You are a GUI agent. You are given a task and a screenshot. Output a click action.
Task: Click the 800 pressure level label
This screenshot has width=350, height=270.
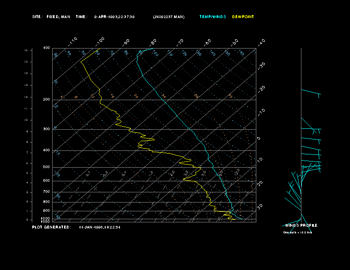(46, 202)
